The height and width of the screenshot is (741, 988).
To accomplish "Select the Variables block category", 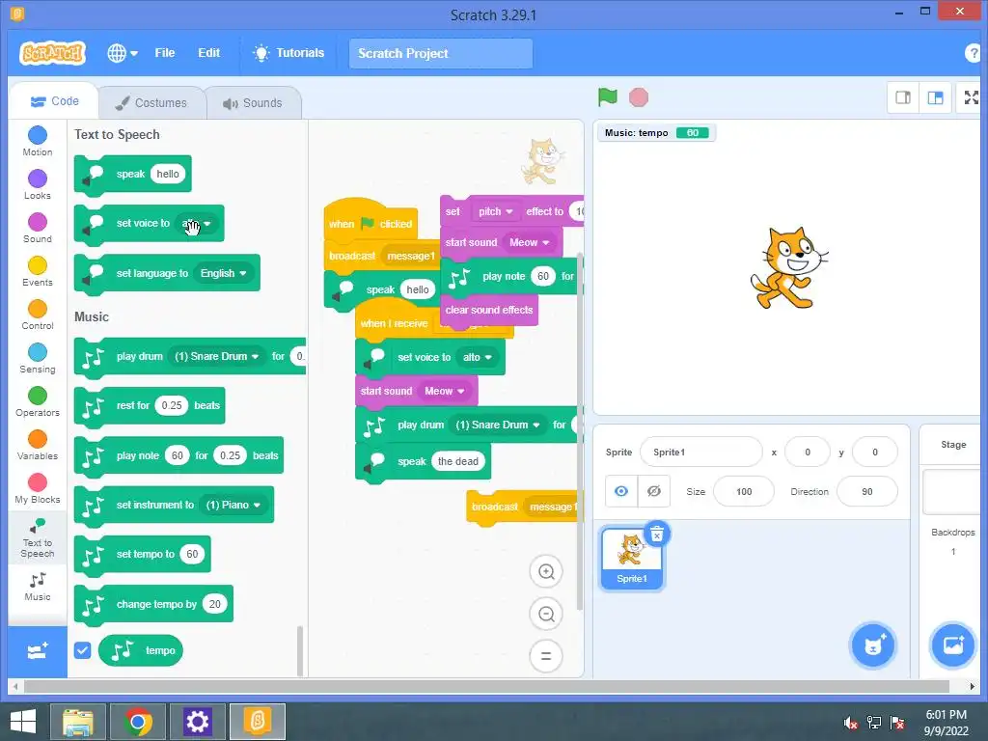I will pyautogui.click(x=38, y=446).
